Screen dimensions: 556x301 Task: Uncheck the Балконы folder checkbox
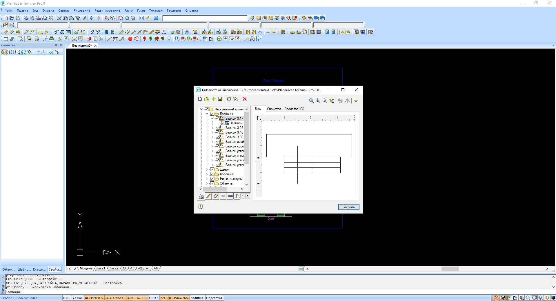click(x=212, y=114)
